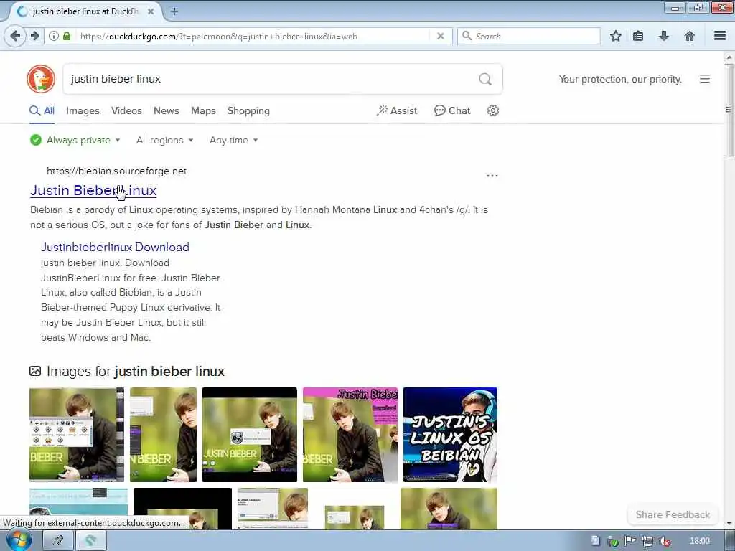Open the Justinbieberlinux Download sublink
The image size is (735, 551).
click(x=115, y=247)
